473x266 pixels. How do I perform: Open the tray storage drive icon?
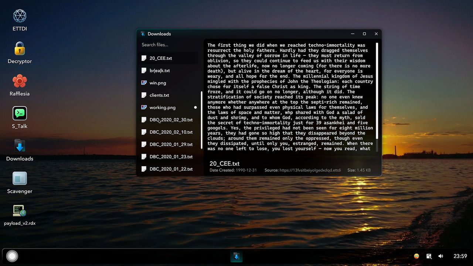(x=429, y=256)
